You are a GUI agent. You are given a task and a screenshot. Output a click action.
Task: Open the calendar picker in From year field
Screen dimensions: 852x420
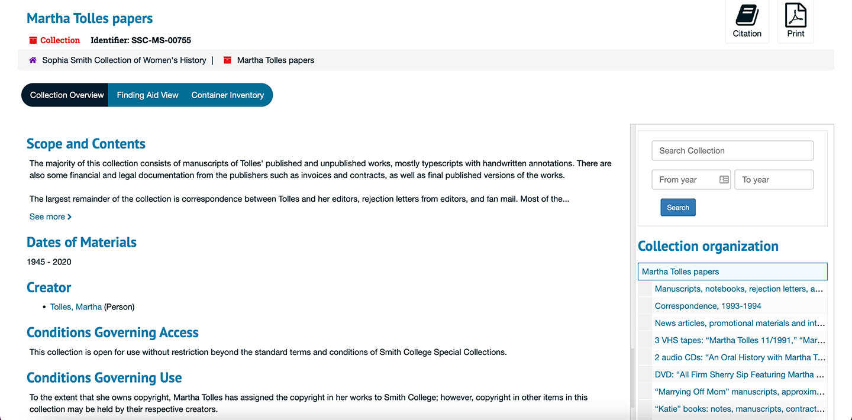point(722,179)
